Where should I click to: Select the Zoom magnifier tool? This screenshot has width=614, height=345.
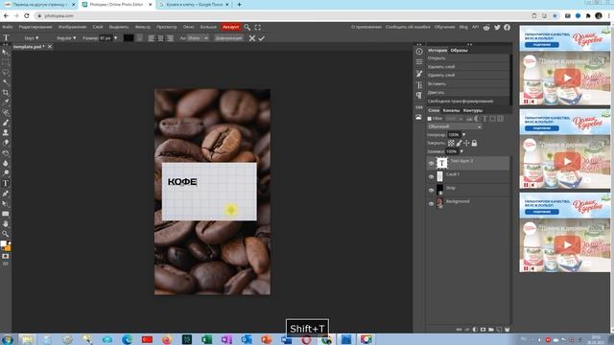click(6, 234)
